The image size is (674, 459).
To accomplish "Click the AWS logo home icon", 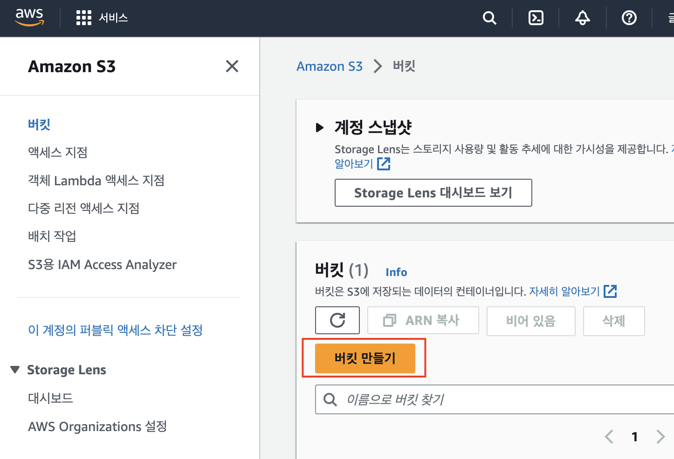I will pyautogui.click(x=29, y=17).
